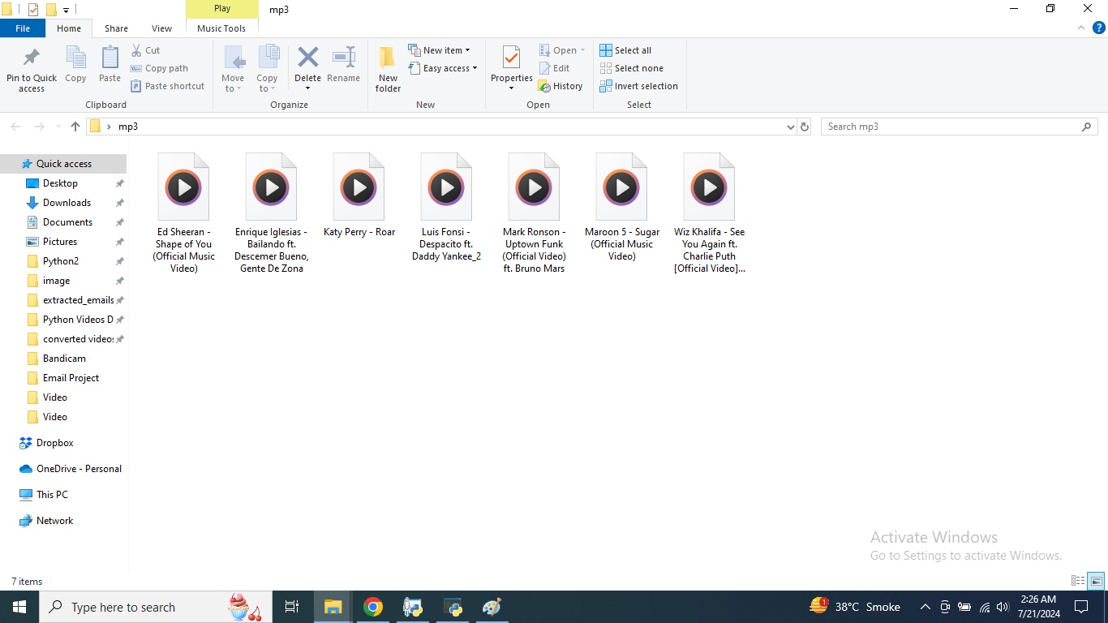Click Select none
This screenshot has height=623, width=1108.
(631, 68)
